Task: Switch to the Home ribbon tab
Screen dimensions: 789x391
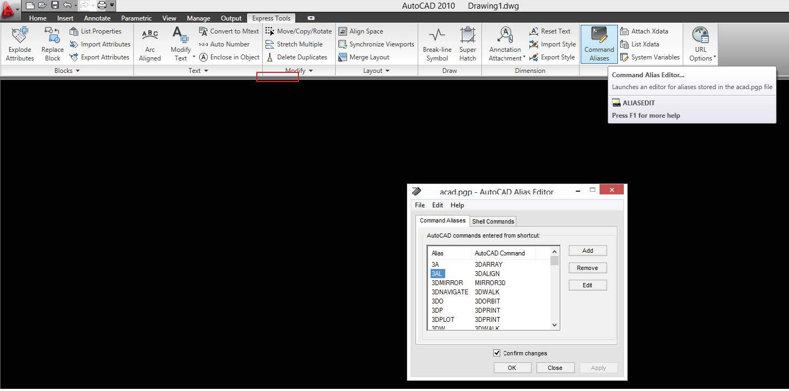Action: pos(38,18)
